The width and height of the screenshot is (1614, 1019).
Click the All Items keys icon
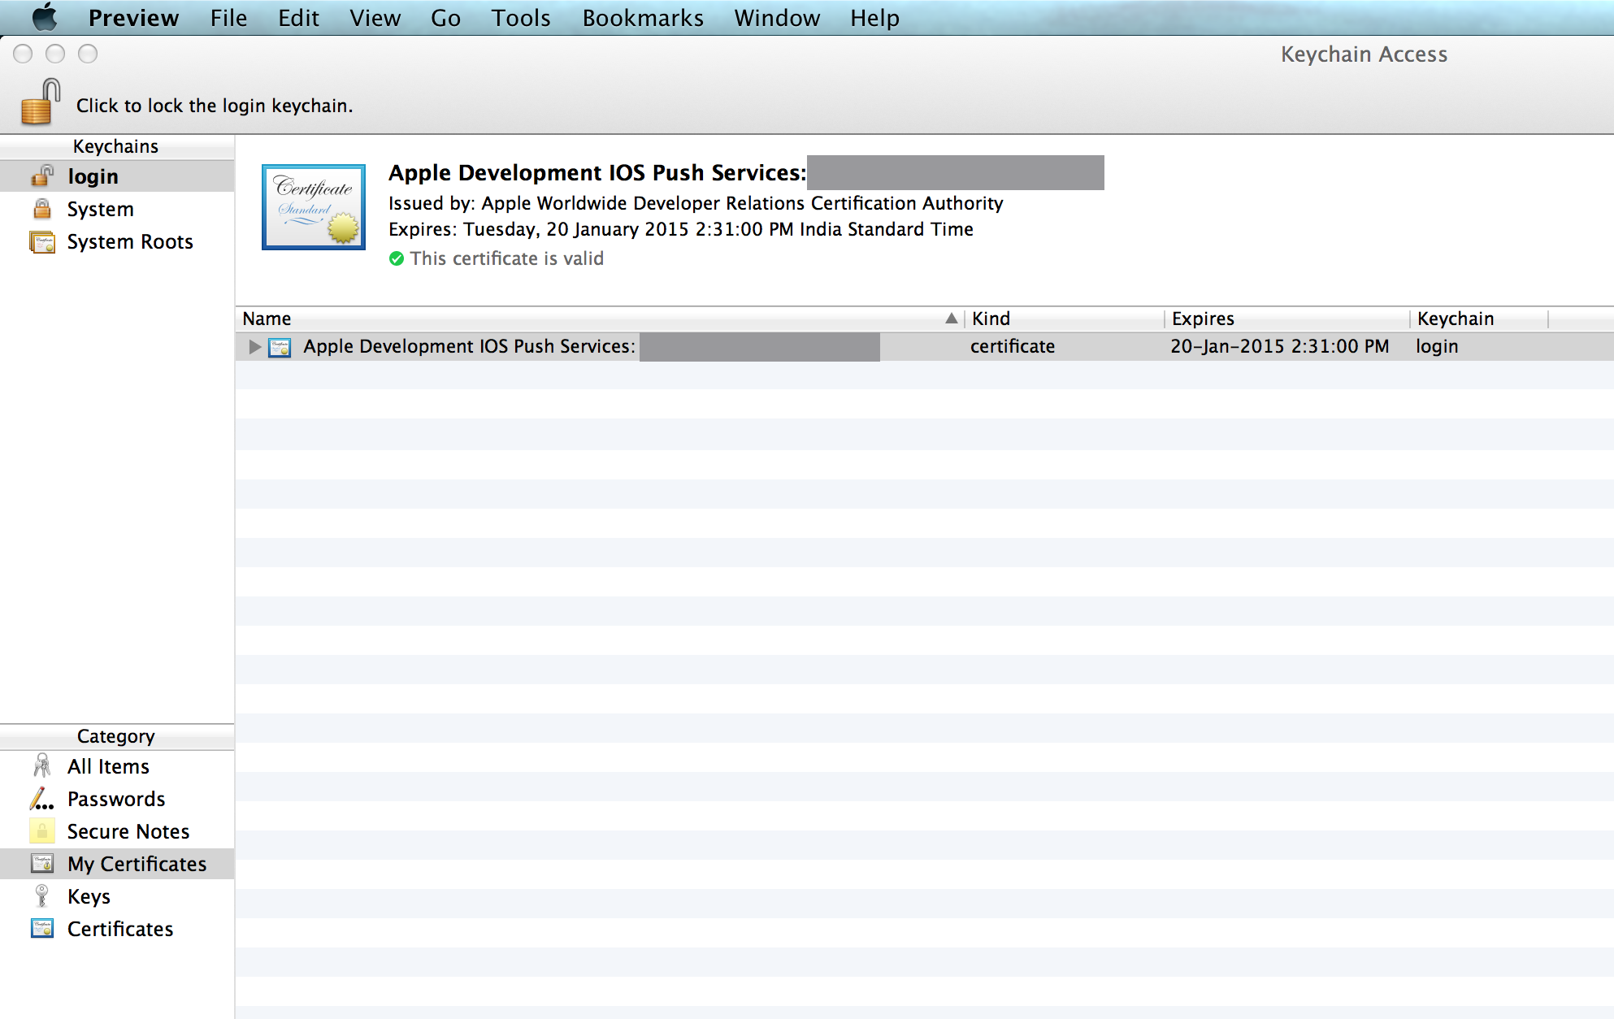pos(42,765)
